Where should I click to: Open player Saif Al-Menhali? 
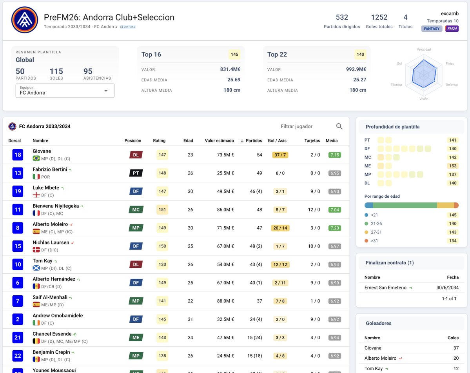[x=50, y=297]
